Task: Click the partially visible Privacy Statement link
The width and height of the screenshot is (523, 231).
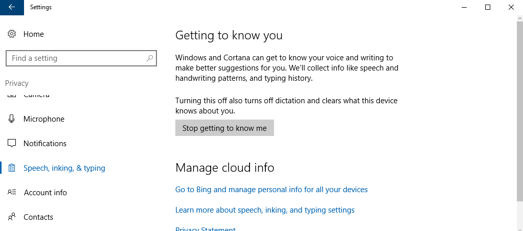Action: tap(206, 229)
